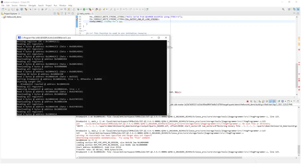Toggle Link with Editor in Project Explorer
Image resolution: width=301 pixels, height=164 pixels.
point(58,14)
